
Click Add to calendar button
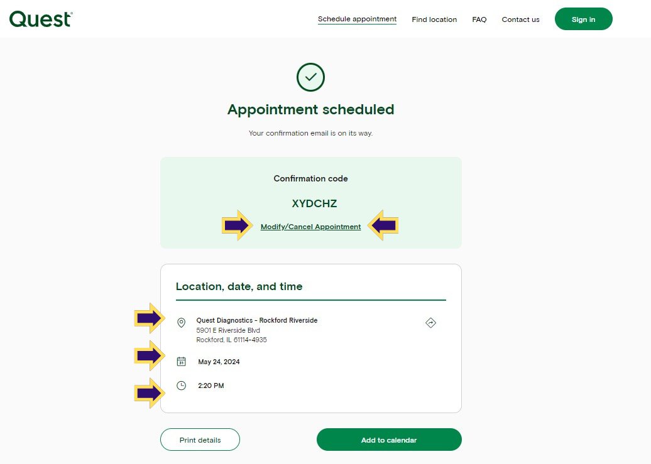(389, 440)
